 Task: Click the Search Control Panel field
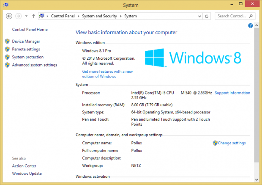pyautogui.click(x=235, y=16)
